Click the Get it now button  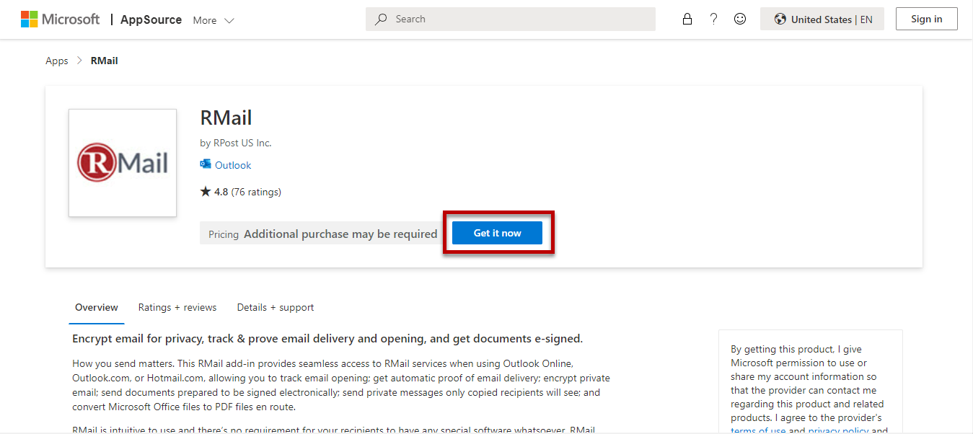pos(498,232)
